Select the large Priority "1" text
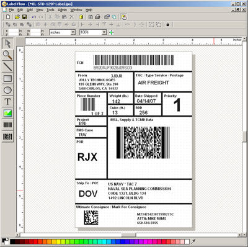Screen dimensions: 248x247 pyautogui.click(x=177, y=105)
